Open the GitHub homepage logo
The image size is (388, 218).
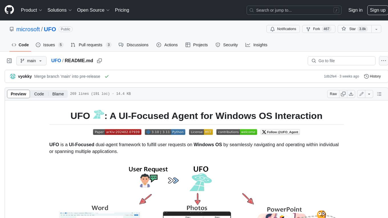9,10
